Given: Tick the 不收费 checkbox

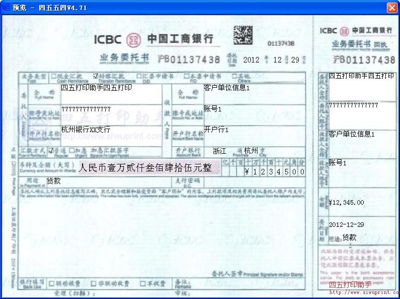Looking at the screenshot, I should 143,283.
